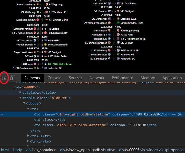Click the Fortuna Düsseldorf logo
The image size is (185, 153).
tap(45, 33)
